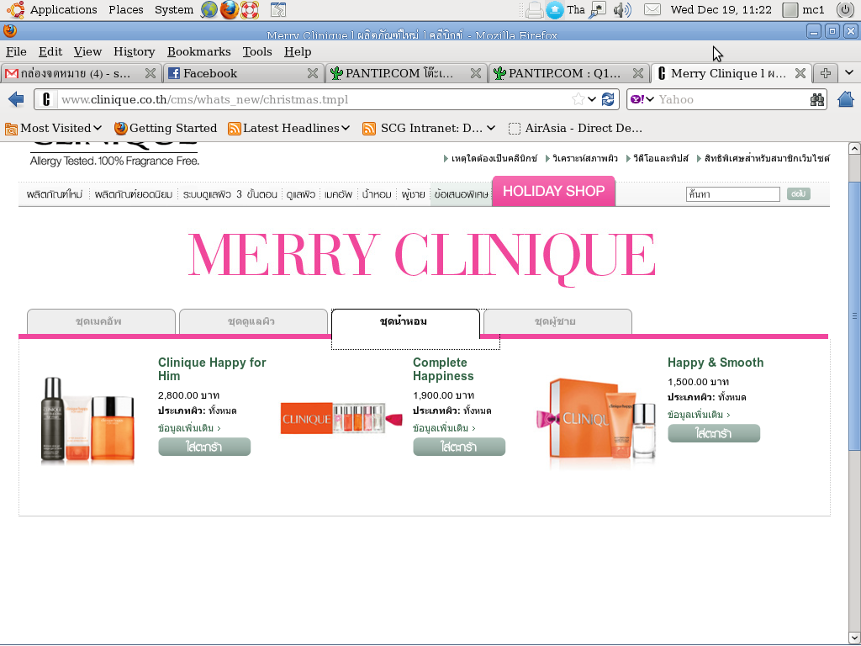
Task: Open more info link for Happy & Smooth
Action: pos(699,415)
